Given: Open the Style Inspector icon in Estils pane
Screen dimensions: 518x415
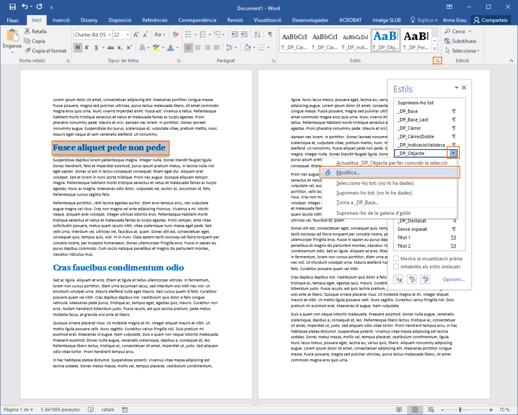Looking at the screenshot, I should point(412,279).
